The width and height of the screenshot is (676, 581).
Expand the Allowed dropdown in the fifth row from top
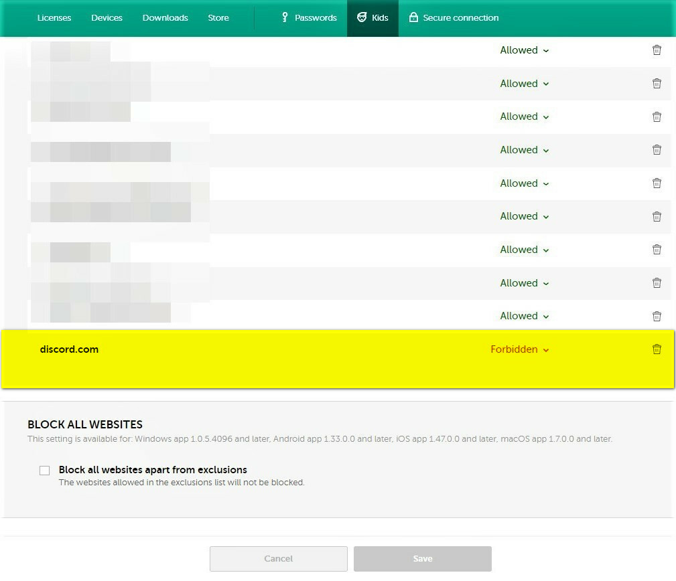[x=524, y=183]
